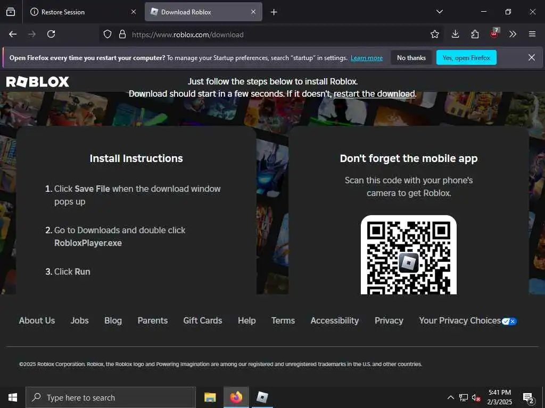Open the Parents footer link
545x408 pixels.
tap(153, 320)
